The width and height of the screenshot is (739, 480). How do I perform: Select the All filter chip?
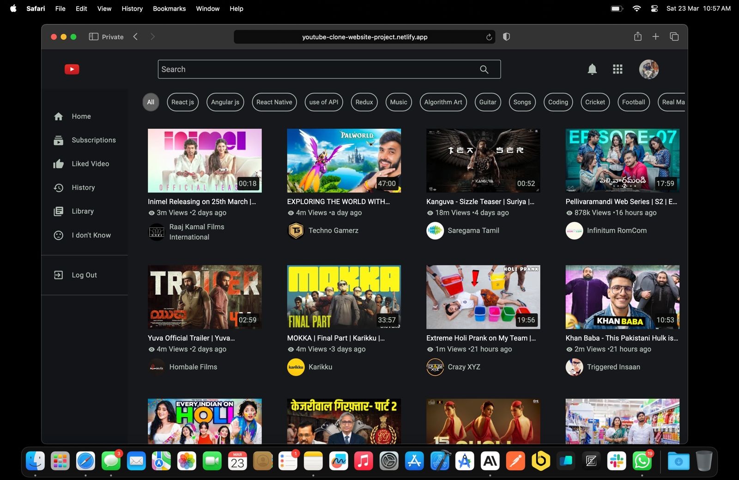(151, 102)
